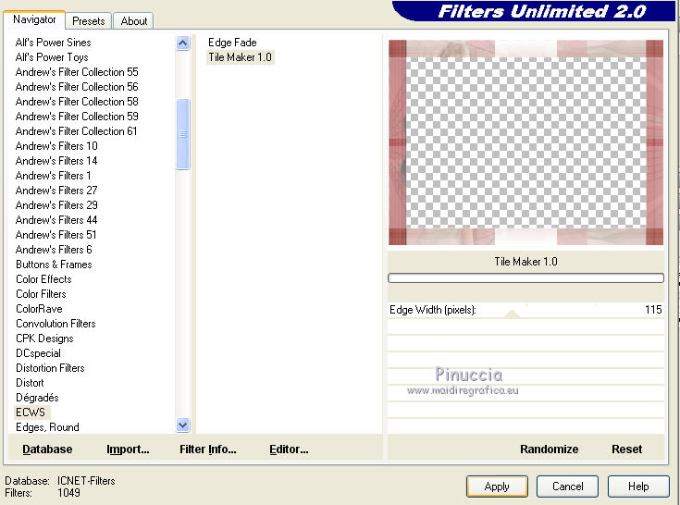Select the Buttons & Frames category
The width and height of the screenshot is (680, 505).
pyautogui.click(x=54, y=265)
